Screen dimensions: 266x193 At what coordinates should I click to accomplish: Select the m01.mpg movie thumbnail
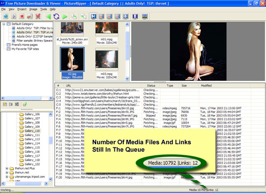click(107, 29)
